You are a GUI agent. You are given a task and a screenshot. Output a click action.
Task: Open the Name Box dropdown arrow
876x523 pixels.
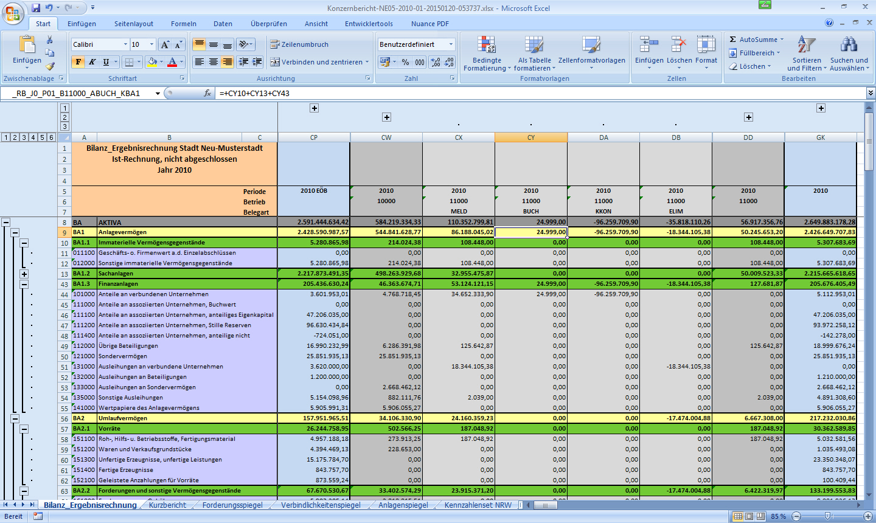[x=158, y=93]
